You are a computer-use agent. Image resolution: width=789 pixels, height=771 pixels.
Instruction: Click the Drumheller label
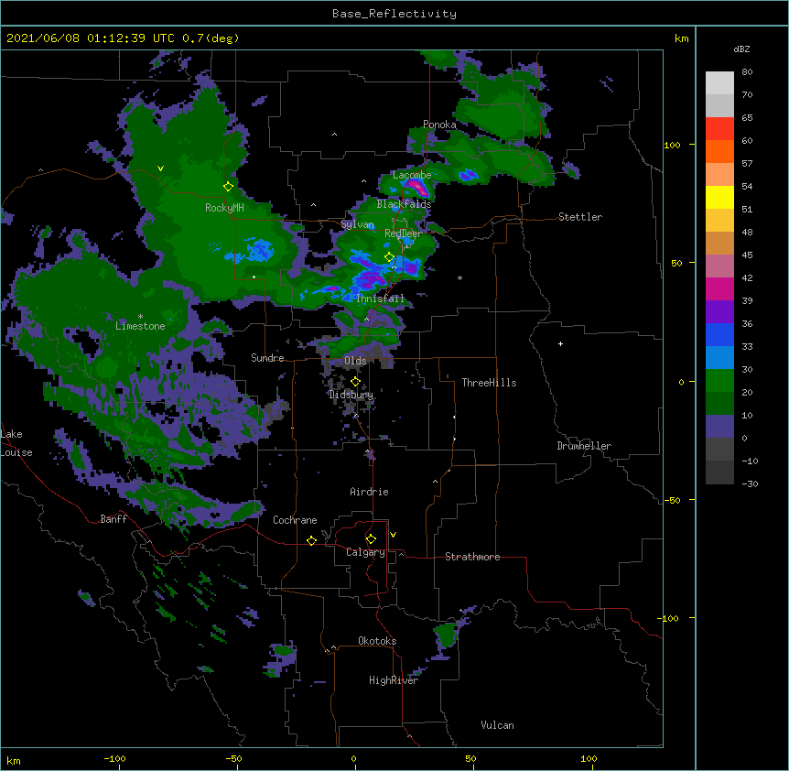click(584, 446)
